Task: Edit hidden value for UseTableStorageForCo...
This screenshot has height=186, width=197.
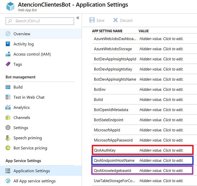Action: 161,181
